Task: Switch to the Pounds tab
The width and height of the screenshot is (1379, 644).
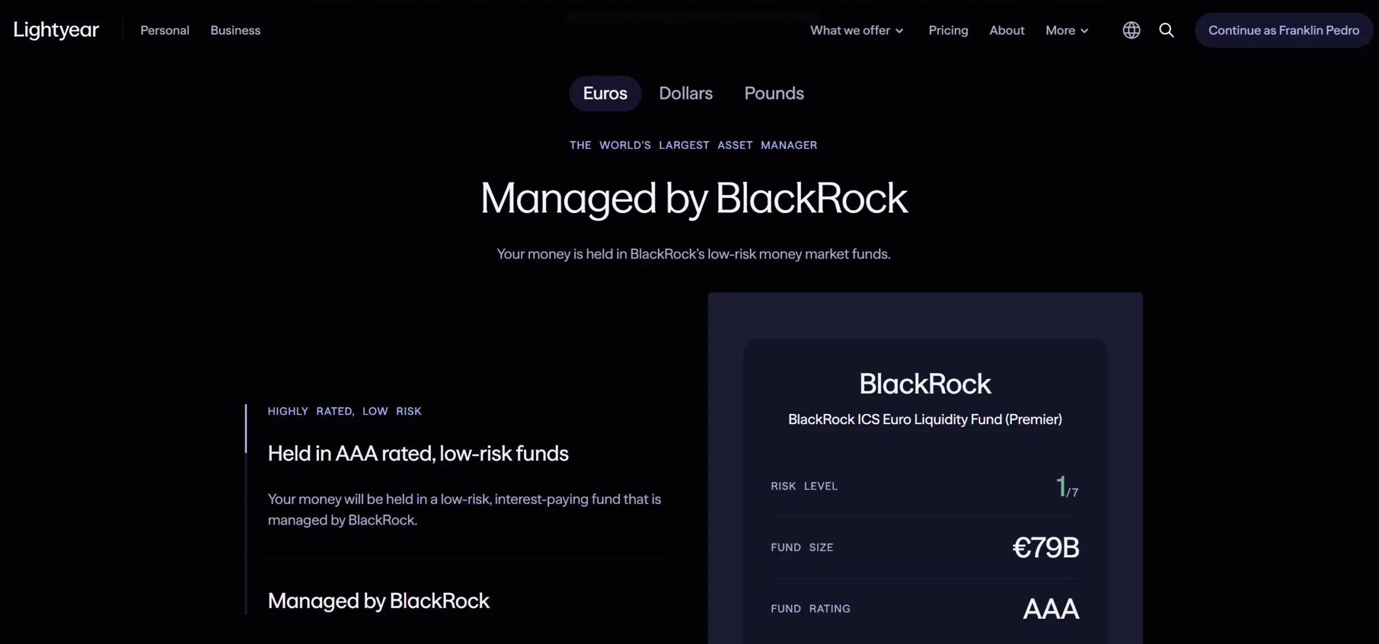Action: point(774,94)
